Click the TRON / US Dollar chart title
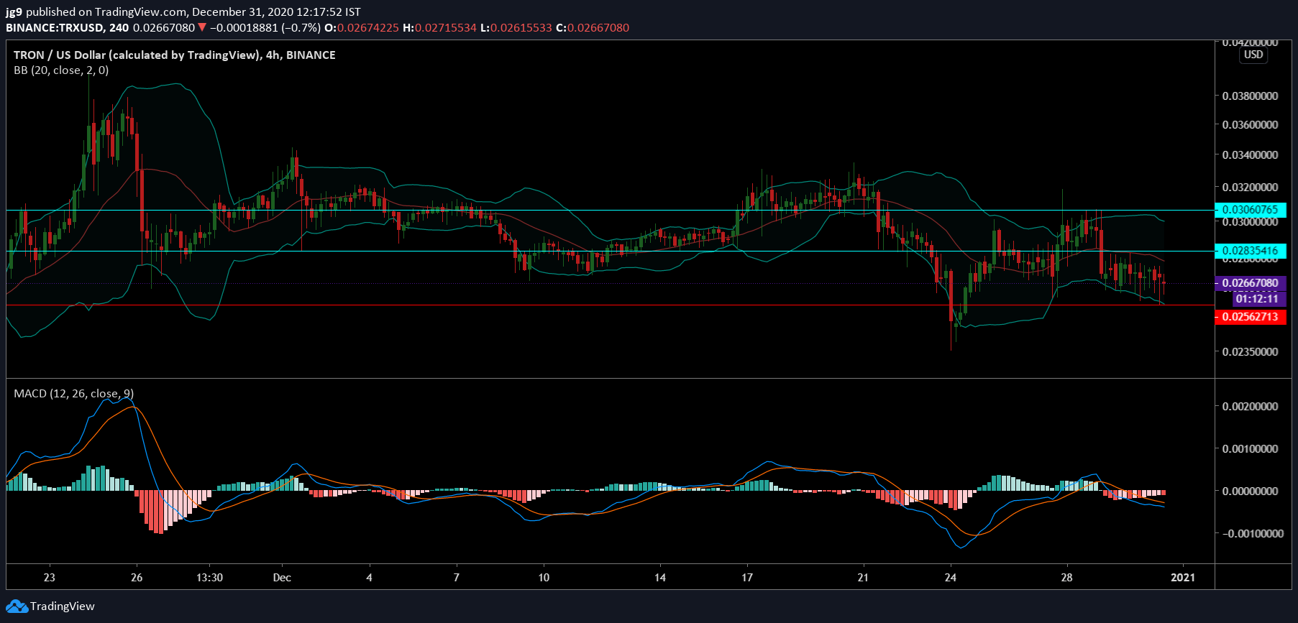Viewport: 1298px width, 623px height. 175,55
